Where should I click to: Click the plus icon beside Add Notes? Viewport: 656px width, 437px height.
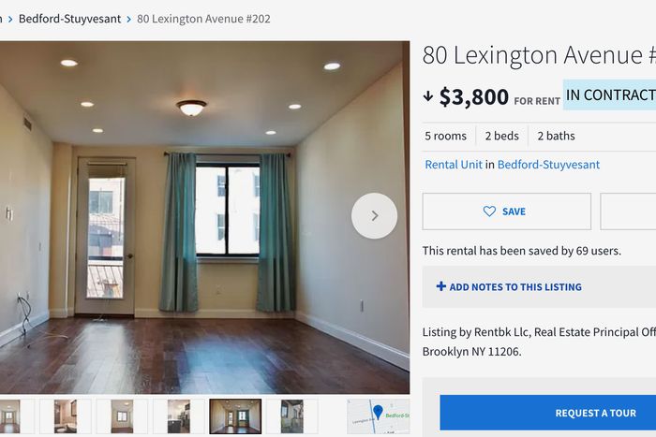pyautogui.click(x=441, y=286)
